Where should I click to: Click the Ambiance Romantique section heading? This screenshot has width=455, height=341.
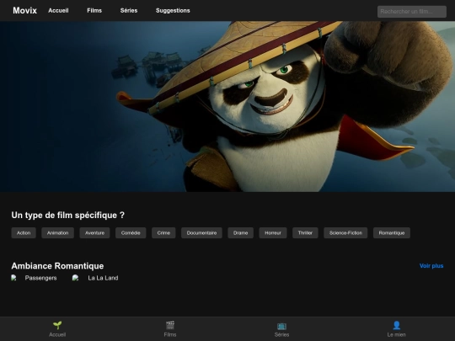57,266
